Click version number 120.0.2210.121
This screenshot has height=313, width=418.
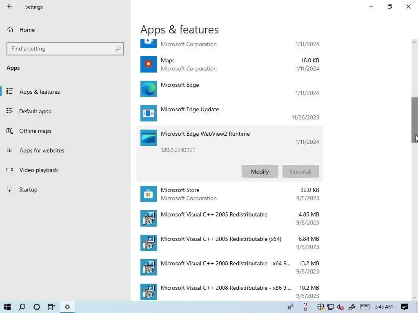click(x=178, y=150)
